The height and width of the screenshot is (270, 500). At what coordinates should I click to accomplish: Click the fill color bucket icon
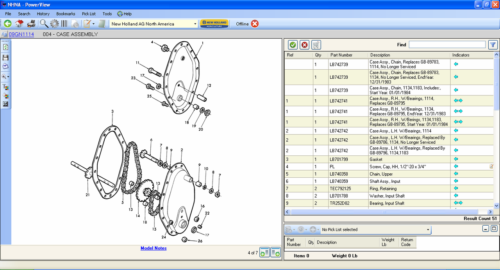5,95
